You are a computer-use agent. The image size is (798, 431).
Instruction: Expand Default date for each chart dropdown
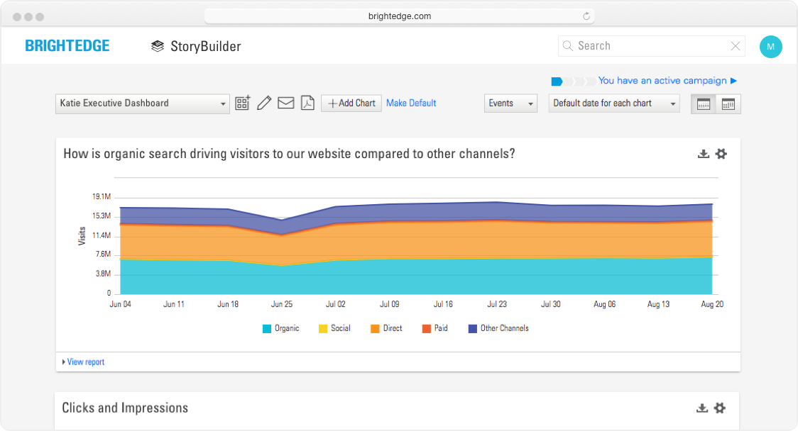tap(614, 103)
